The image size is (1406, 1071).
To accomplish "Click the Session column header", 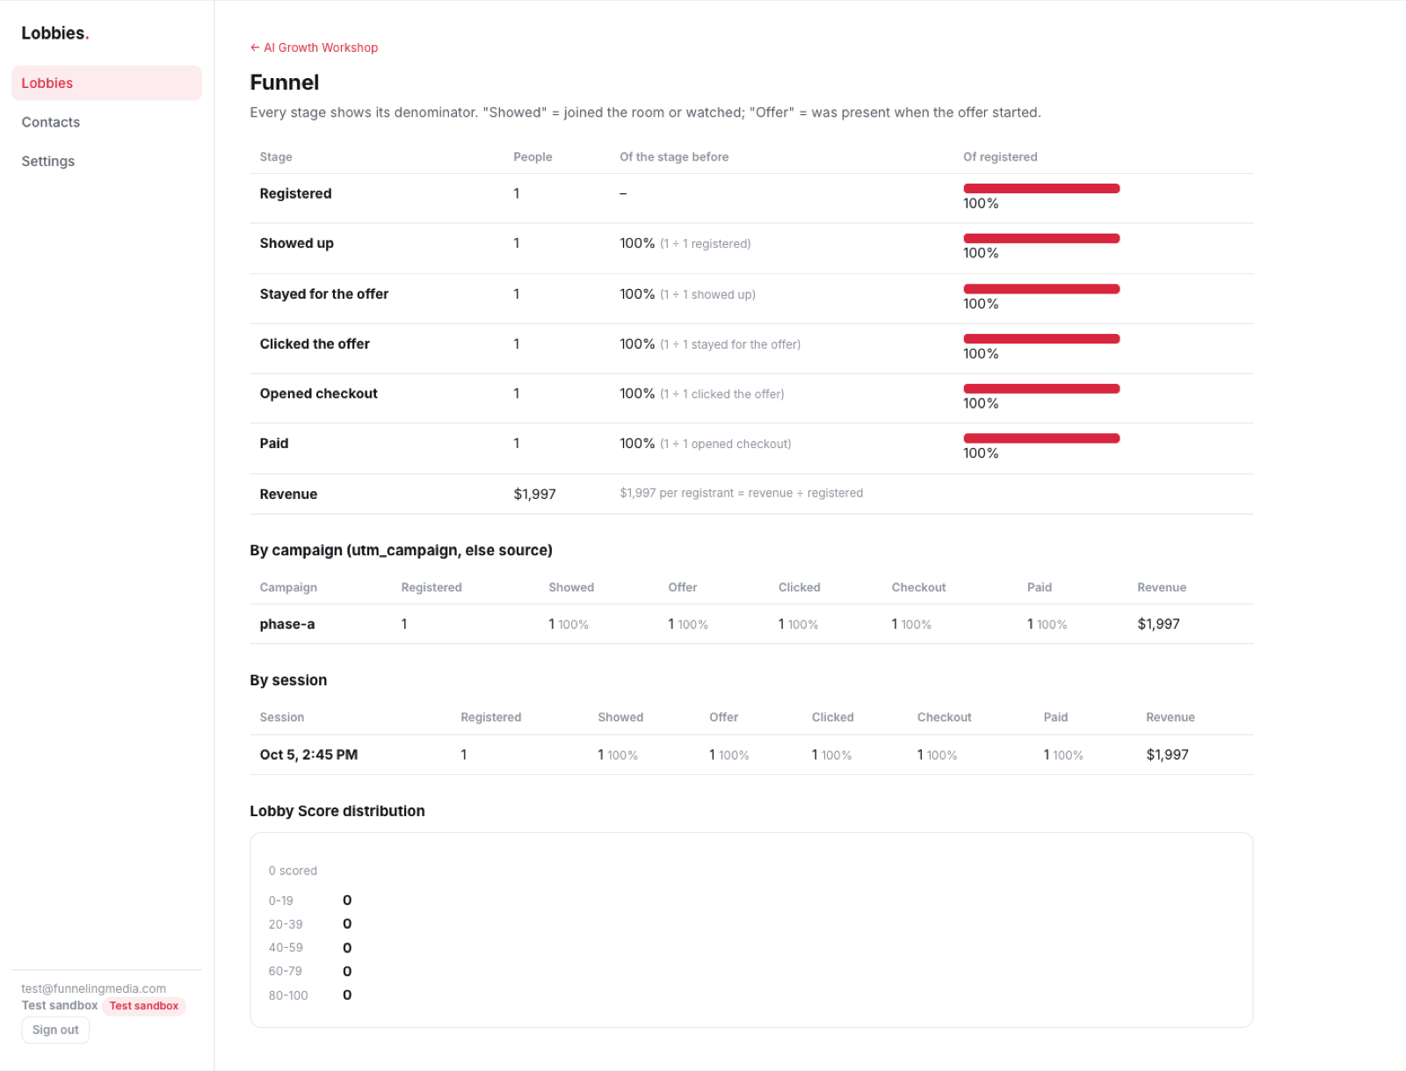I will pos(282,717).
